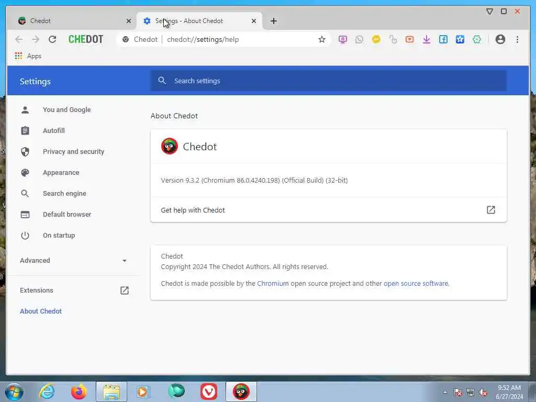Expand the Advanced settings section
The image size is (536, 402).
tap(73, 261)
